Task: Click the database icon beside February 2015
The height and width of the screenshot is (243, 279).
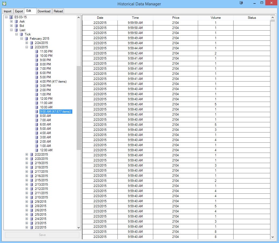Action: [x=26, y=39]
